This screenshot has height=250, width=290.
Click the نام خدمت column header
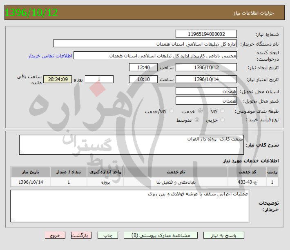point(176,172)
